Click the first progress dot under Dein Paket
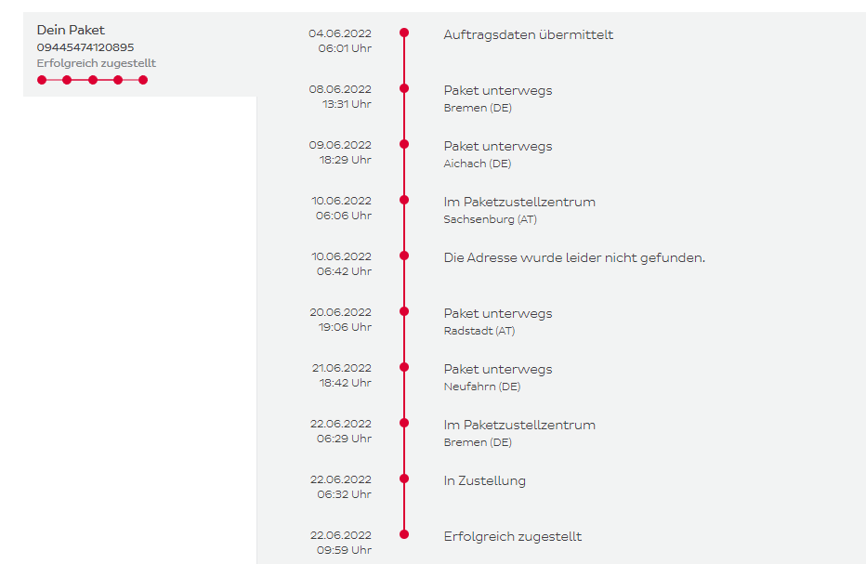 pyautogui.click(x=42, y=80)
